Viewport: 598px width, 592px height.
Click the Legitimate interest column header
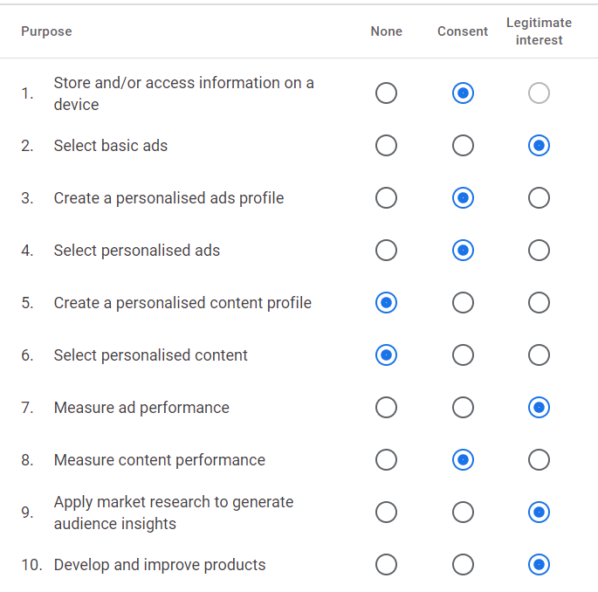point(539,31)
